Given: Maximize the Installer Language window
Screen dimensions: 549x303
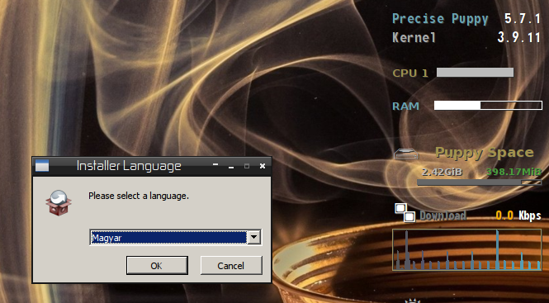Looking at the screenshot, I should click(x=247, y=166).
